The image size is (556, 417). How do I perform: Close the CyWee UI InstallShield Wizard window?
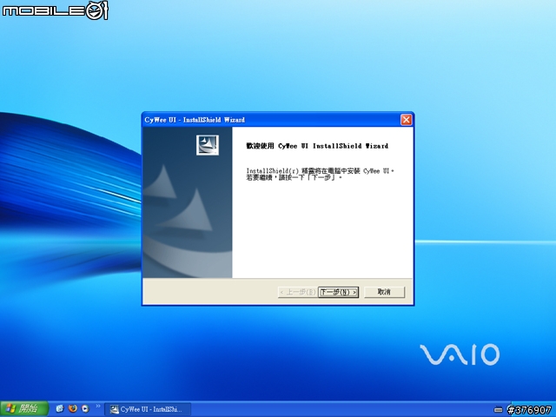pyautogui.click(x=407, y=120)
